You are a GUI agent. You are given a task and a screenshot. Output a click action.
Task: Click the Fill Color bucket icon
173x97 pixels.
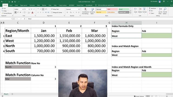(29, 12)
